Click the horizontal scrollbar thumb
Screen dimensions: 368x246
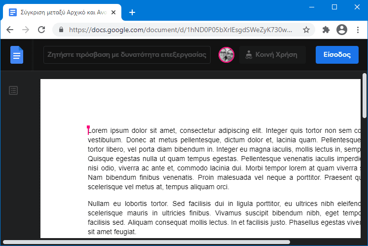coord(147,242)
